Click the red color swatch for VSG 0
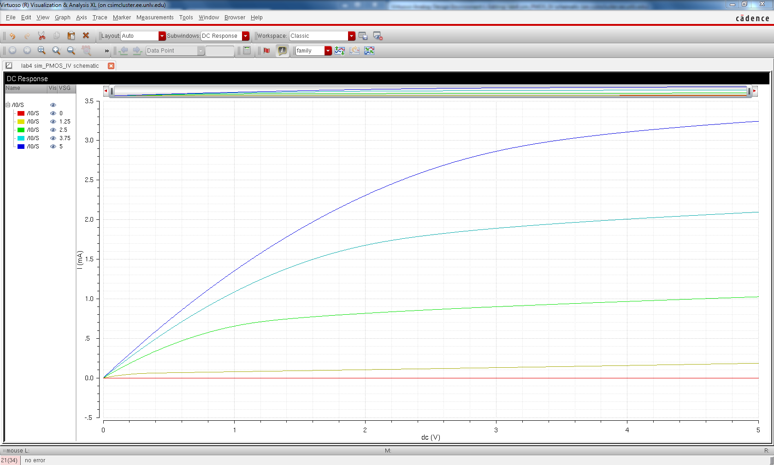 (x=21, y=113)
